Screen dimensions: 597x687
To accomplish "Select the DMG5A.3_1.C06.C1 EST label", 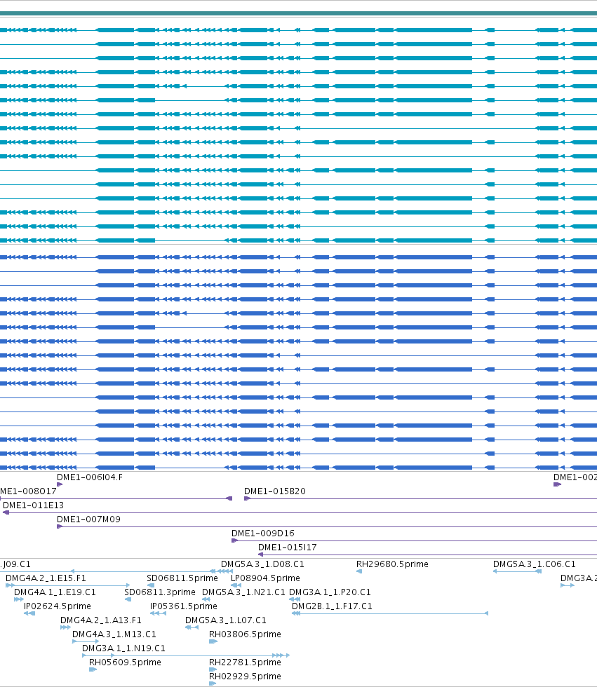I will pos(535,564).
